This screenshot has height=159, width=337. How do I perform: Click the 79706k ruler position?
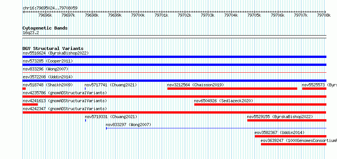click(278, 15)
